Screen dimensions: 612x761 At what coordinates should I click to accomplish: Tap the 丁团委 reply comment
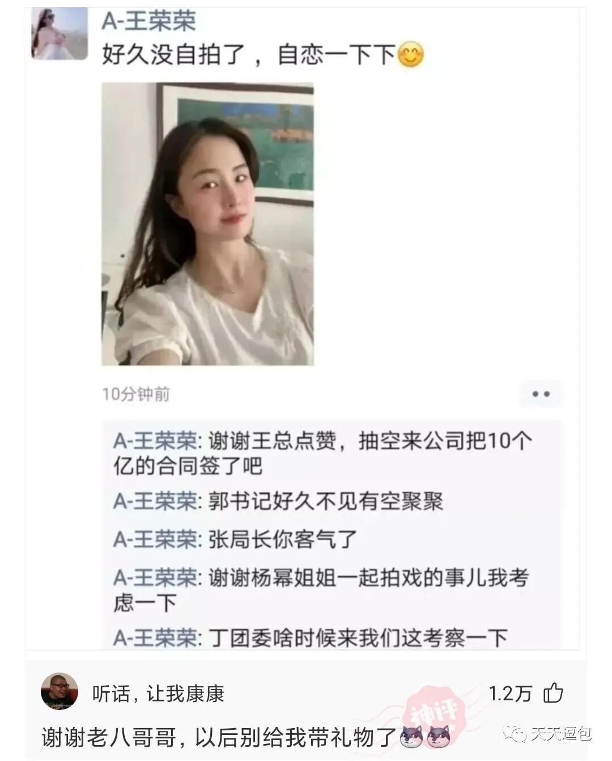click(311, 638)
